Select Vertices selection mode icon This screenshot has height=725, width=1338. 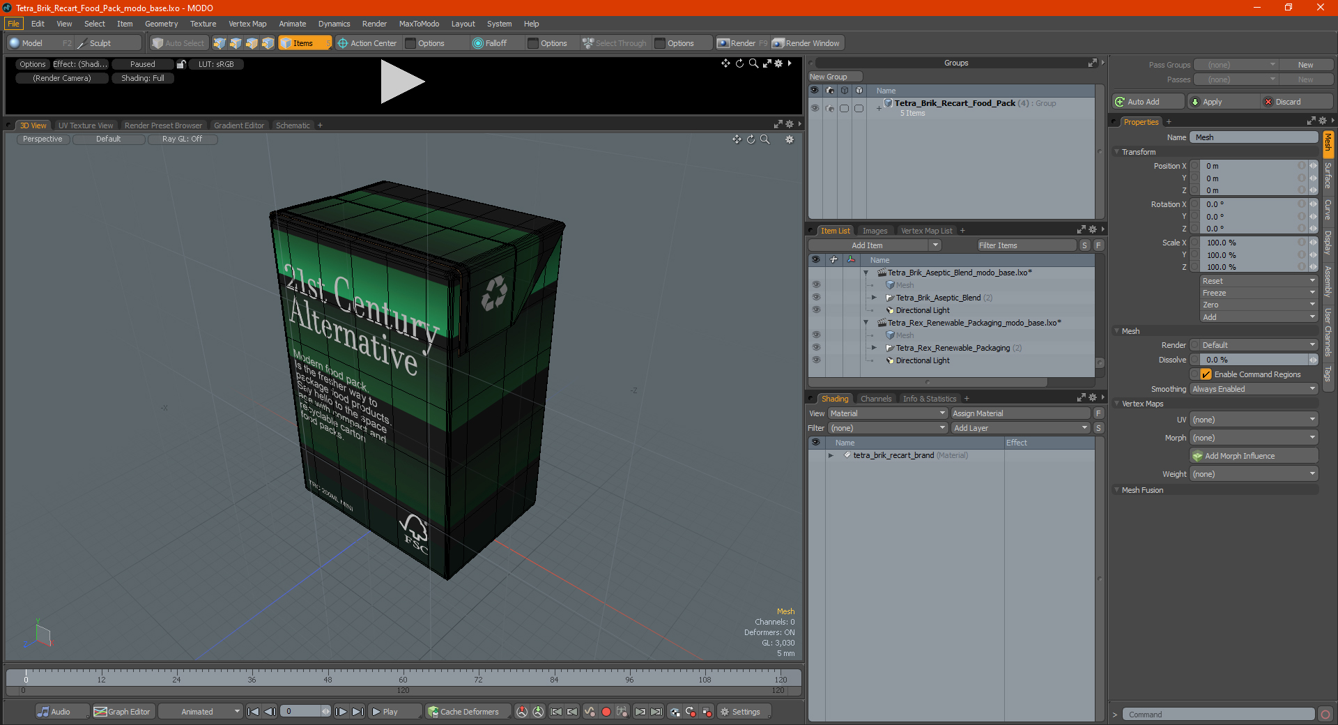pyautogui.click(x=220, y=43)
